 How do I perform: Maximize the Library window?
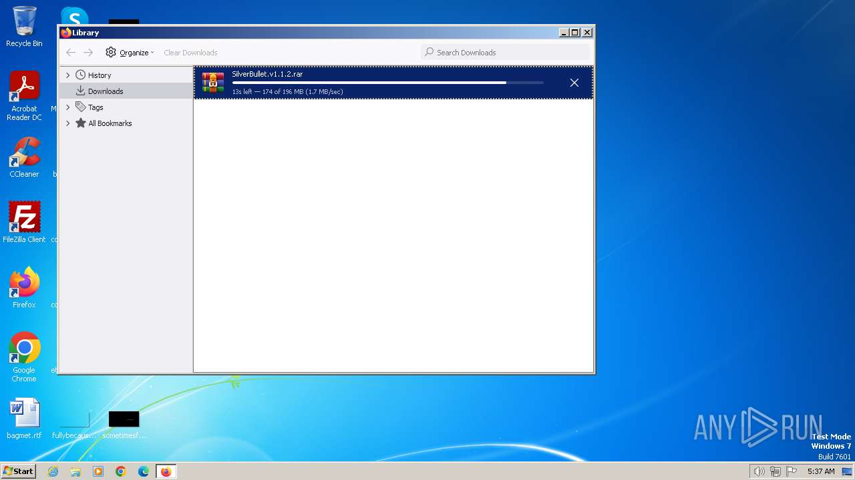tap(575, 33)
